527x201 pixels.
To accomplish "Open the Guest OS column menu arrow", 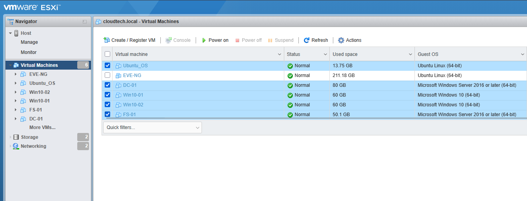I will point(523,54).
